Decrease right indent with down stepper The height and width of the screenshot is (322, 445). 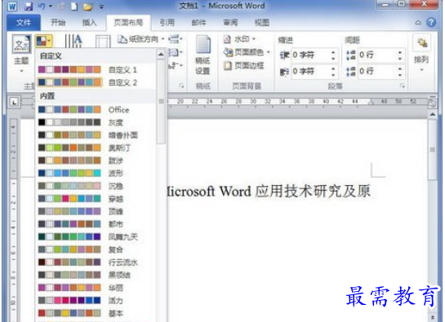click(333, 75)
